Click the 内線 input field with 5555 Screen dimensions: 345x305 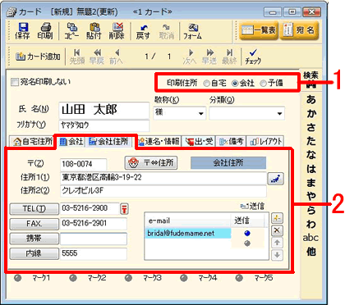click(x=93, y=253)
